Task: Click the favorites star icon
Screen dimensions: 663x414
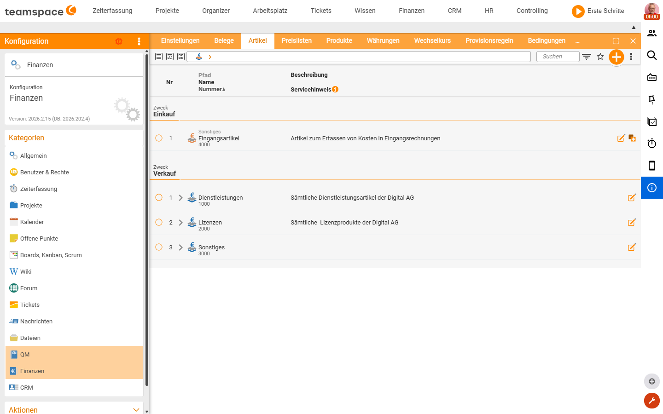Action: [x=600, y=57]
